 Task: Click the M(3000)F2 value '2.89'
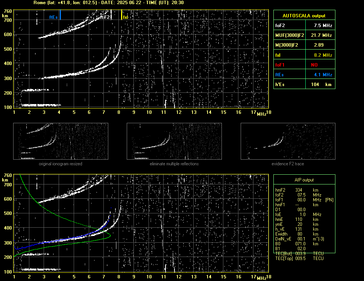tap(319, 45)
